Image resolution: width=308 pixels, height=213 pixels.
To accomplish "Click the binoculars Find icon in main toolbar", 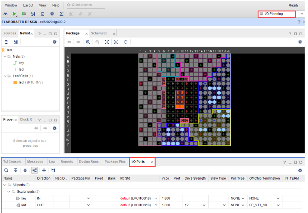I will (x=6, y=14).
